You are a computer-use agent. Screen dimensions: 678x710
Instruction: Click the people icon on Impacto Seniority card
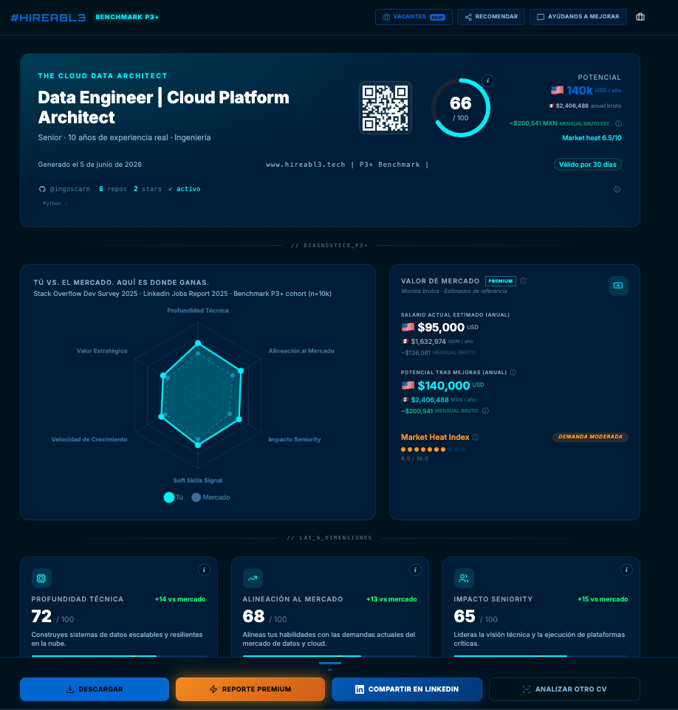pyautogui.click(x=464, y=578)
